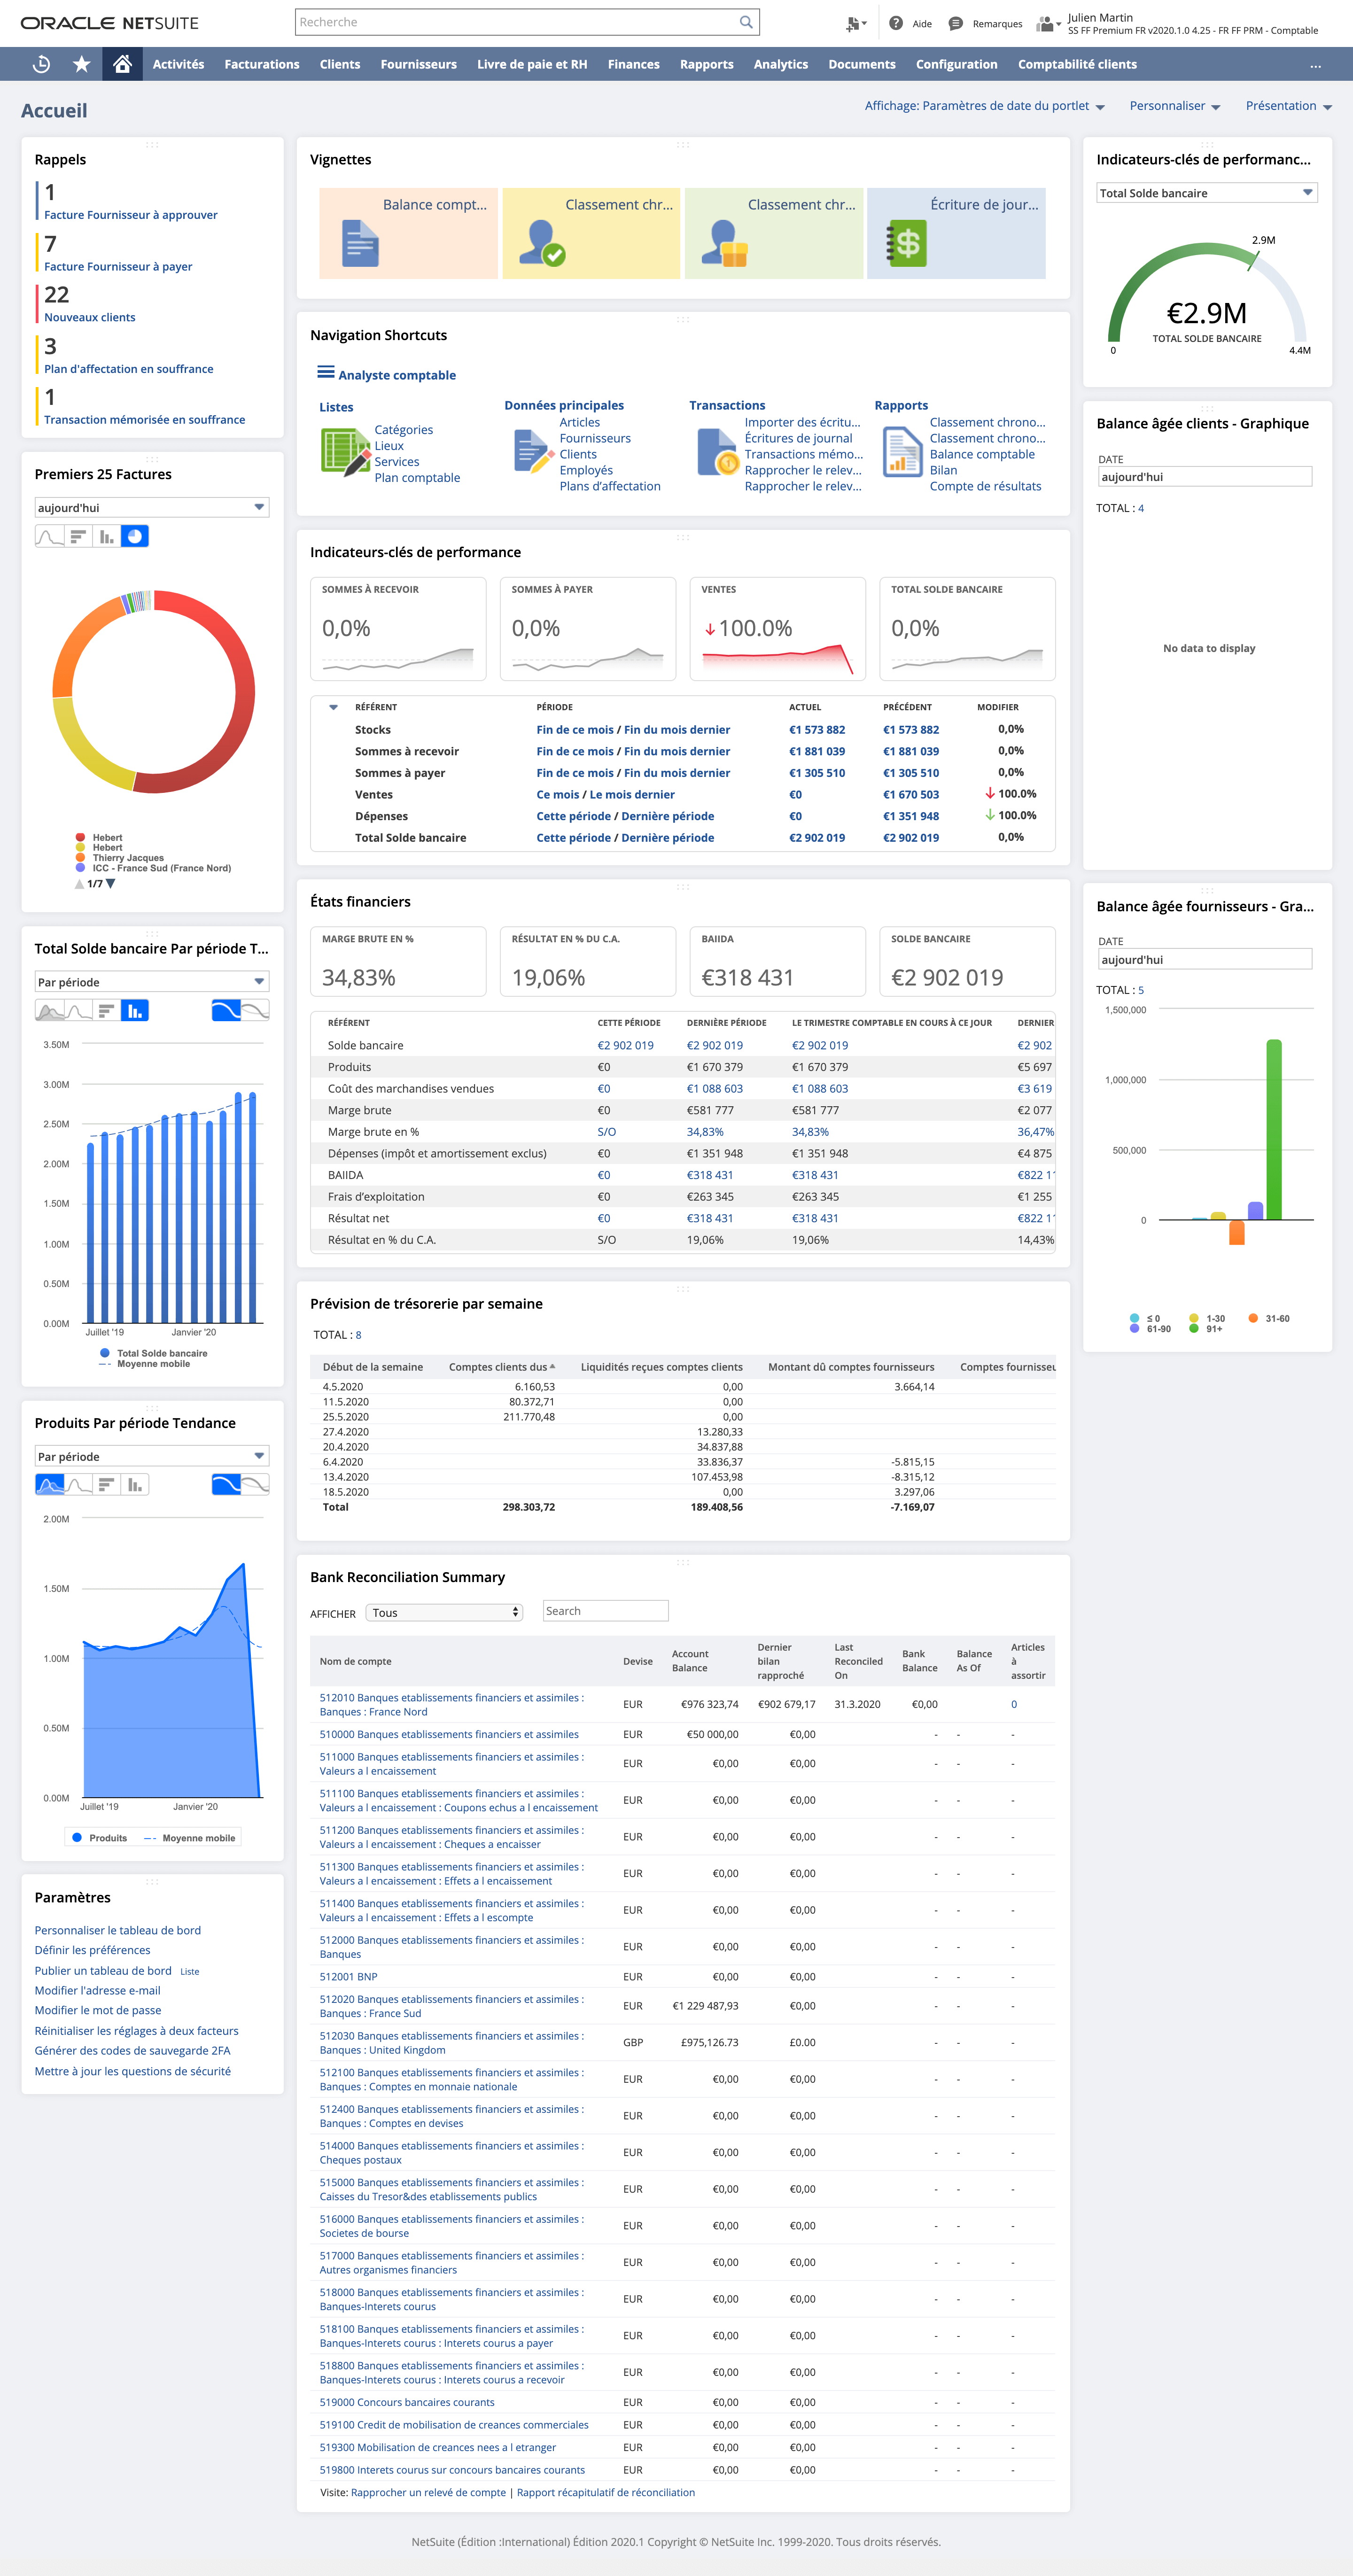Open the Recent Records history icon

(x=41, y=64)
